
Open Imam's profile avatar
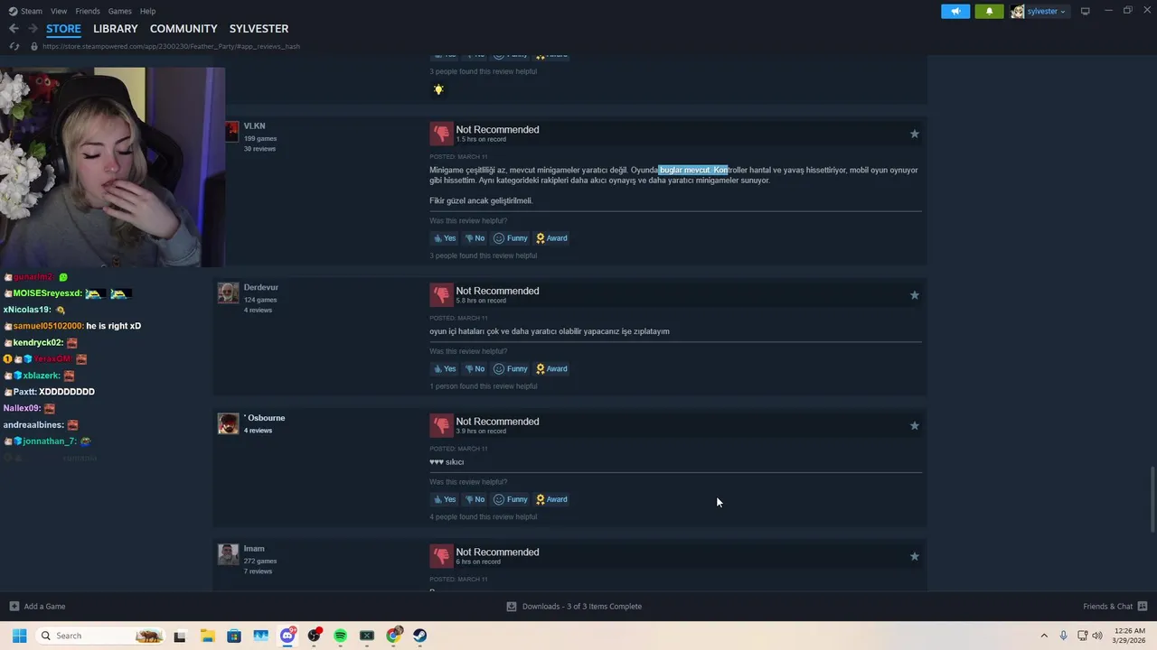point(229,553)
